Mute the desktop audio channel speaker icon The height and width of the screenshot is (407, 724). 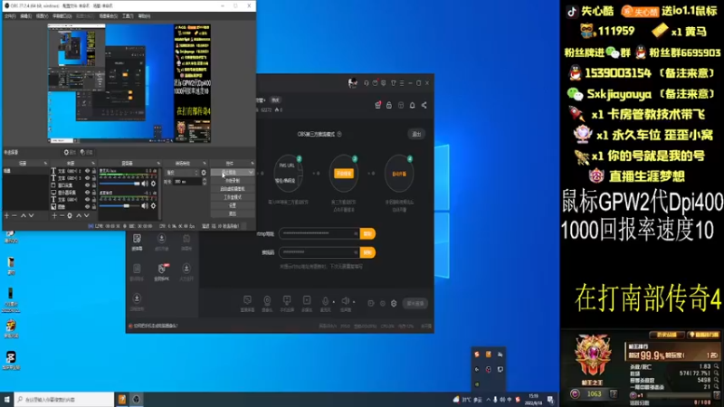145,206
